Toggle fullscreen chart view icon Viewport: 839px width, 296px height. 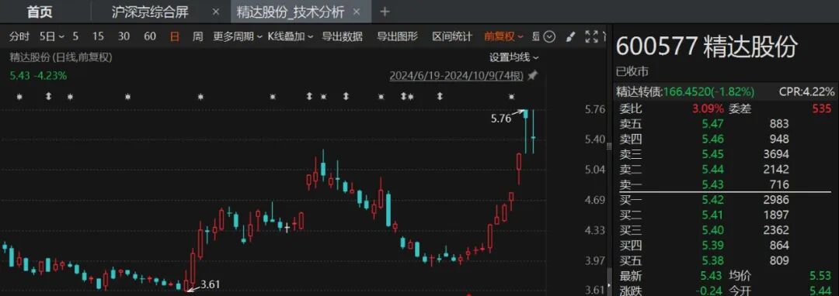coord(591,36)
